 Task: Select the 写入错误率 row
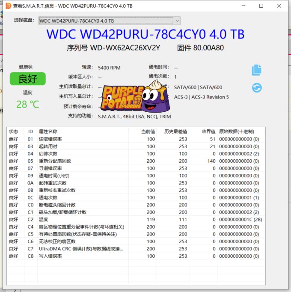click(x=136, y=256)
